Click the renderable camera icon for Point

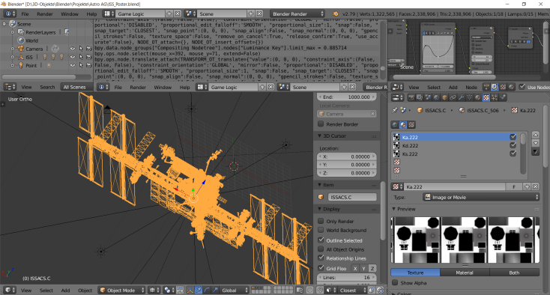(88, 65)
